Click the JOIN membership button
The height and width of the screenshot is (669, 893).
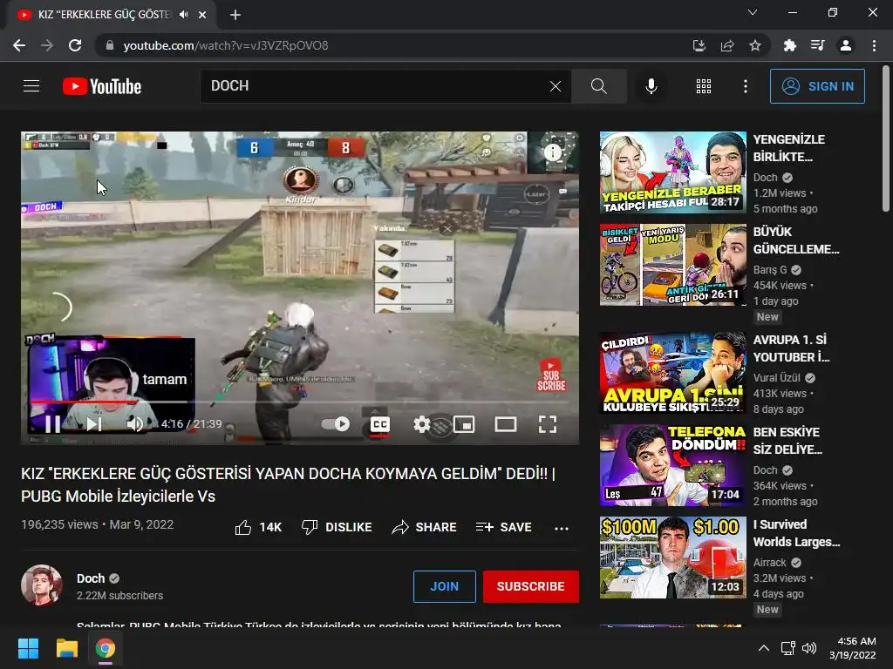(x=444, y=586)
